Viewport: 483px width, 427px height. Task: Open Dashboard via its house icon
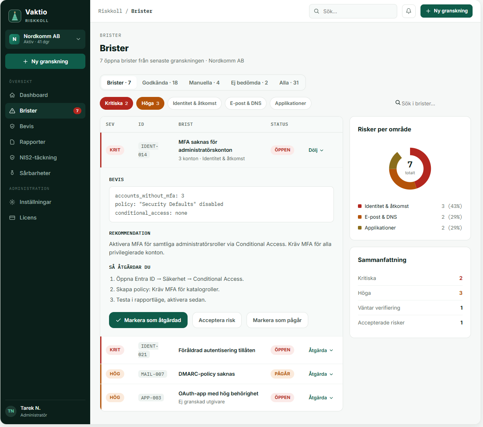coord(12,95)
